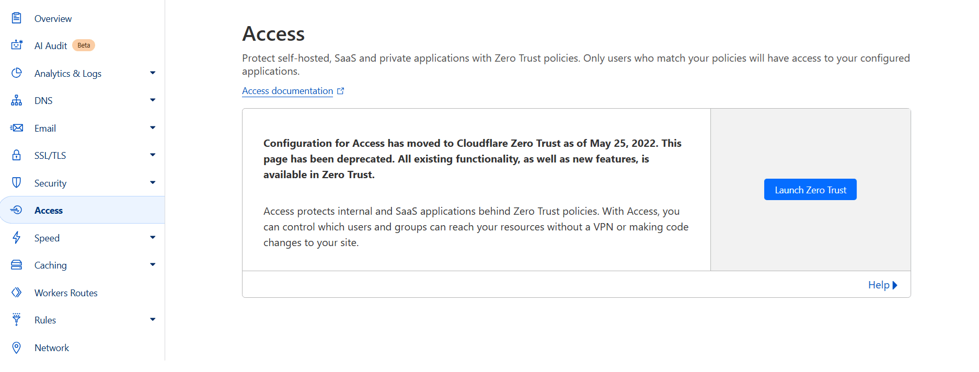Expand the Rules section
Screen dimensions: 979x372
(152, 319)
